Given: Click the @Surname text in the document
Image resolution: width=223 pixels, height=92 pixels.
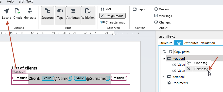Looking at the screenshot, I should pyautogui.click(x=96, y=78).
